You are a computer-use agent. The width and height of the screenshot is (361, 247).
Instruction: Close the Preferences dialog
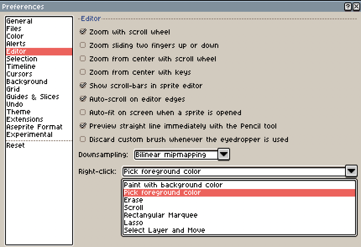355,7
